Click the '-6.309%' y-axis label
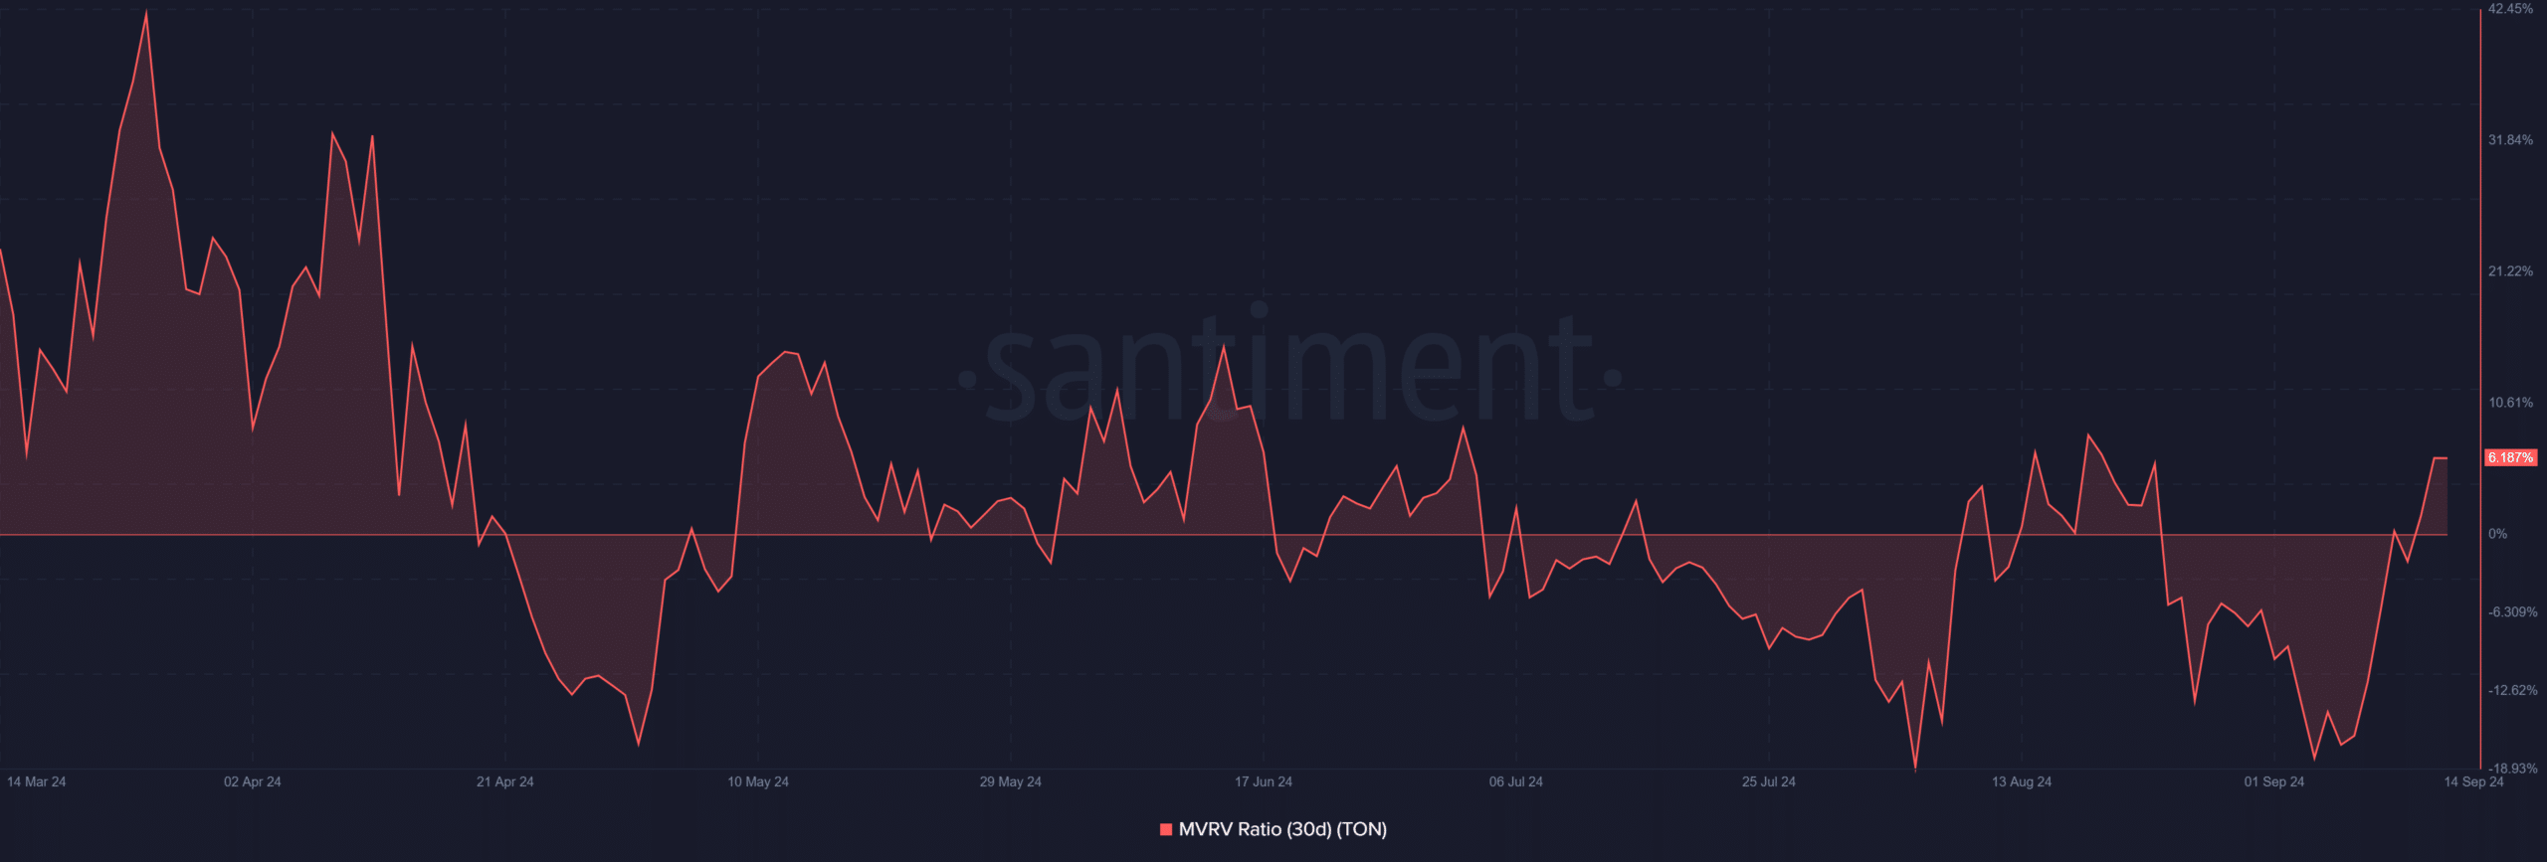The image size is (2547, 862). 2512,612
